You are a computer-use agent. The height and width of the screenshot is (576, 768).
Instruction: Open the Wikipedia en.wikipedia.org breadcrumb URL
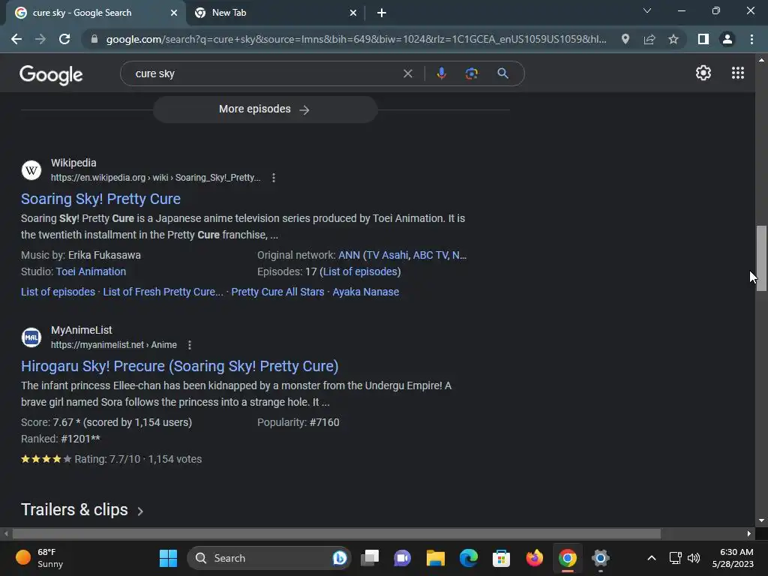(156, 178)
